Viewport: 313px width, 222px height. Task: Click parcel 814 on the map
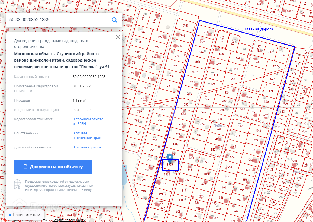click(x=282, y=55)
